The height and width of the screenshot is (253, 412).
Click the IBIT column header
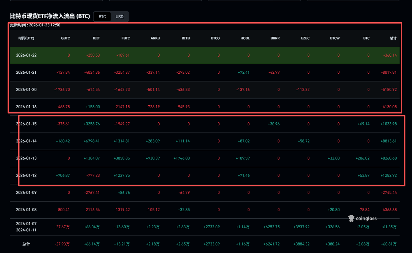click(96, 38)
